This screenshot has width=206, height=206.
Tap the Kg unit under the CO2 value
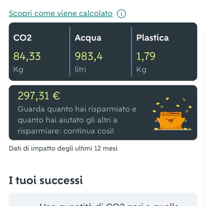coord(18,69)
